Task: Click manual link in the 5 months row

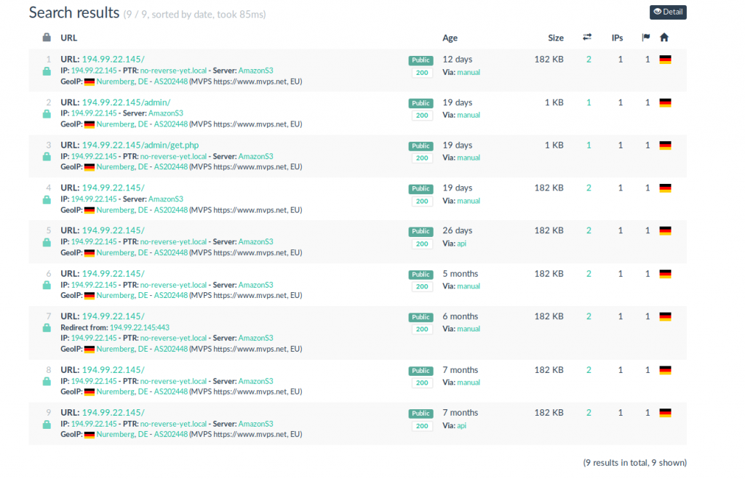Action: [x=469, y=286]
